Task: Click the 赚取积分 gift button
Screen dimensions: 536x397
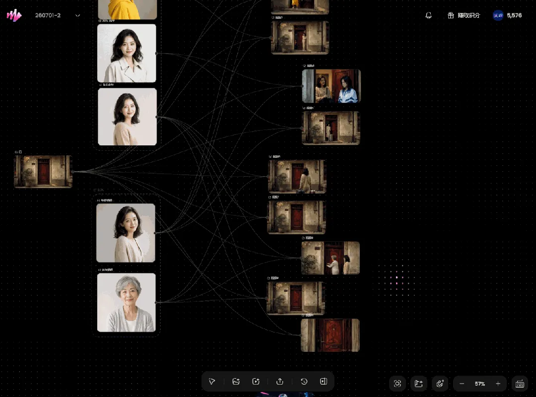Action: click(x=464, y=15)
